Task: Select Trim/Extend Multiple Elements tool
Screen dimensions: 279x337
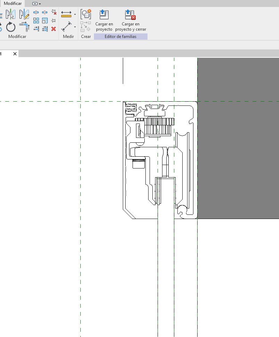Action: pos(45,29)
